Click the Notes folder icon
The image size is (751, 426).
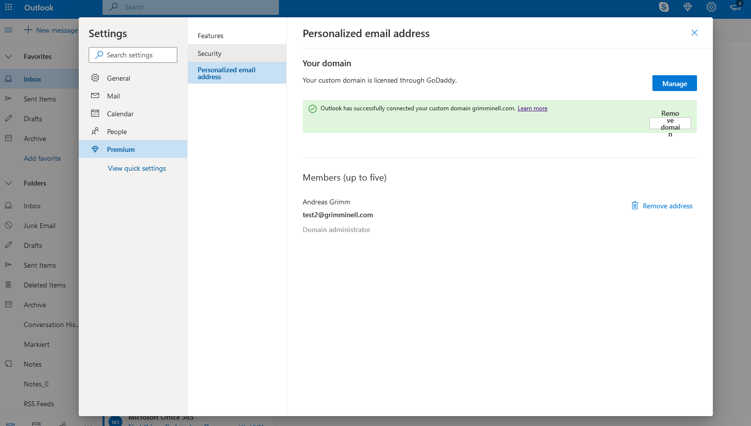[8, 364]
